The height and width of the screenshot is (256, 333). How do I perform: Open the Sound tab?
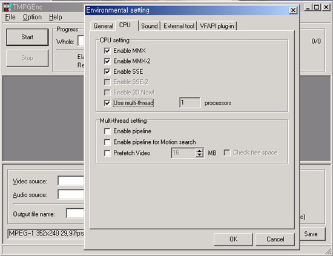150,26
